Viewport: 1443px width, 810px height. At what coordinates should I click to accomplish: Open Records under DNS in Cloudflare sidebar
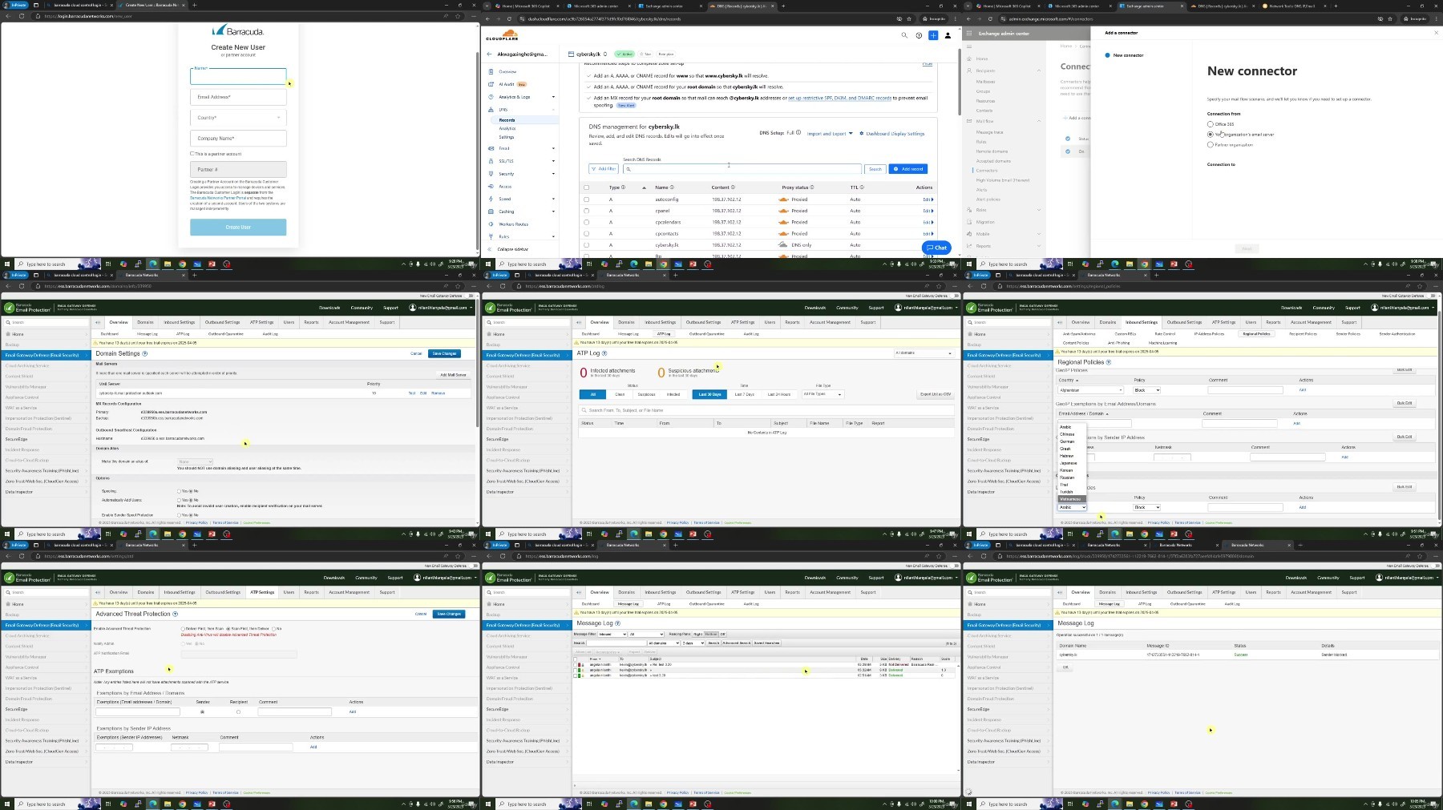507,120
